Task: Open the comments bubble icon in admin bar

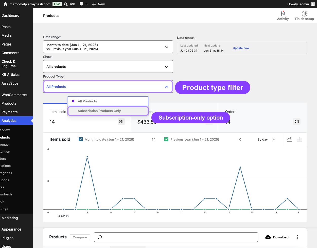Action: (81, 4)
